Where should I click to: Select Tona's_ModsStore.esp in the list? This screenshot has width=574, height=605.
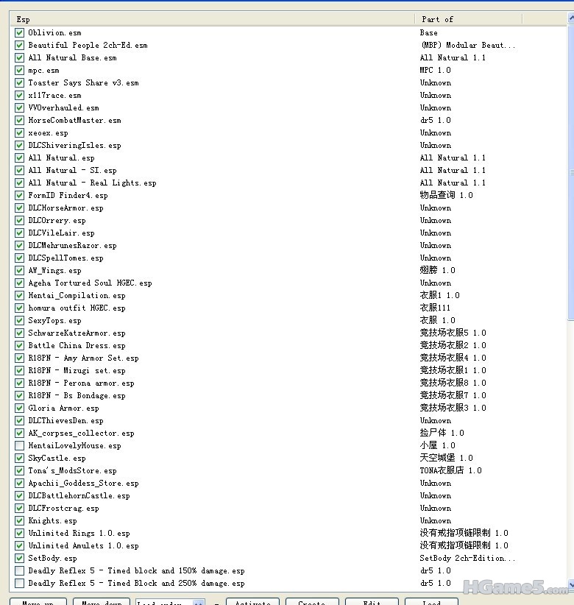tap(72, 470)
